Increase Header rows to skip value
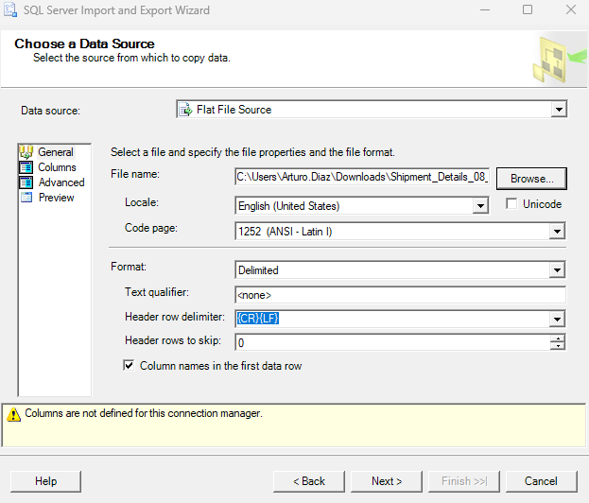 (558, 338)
